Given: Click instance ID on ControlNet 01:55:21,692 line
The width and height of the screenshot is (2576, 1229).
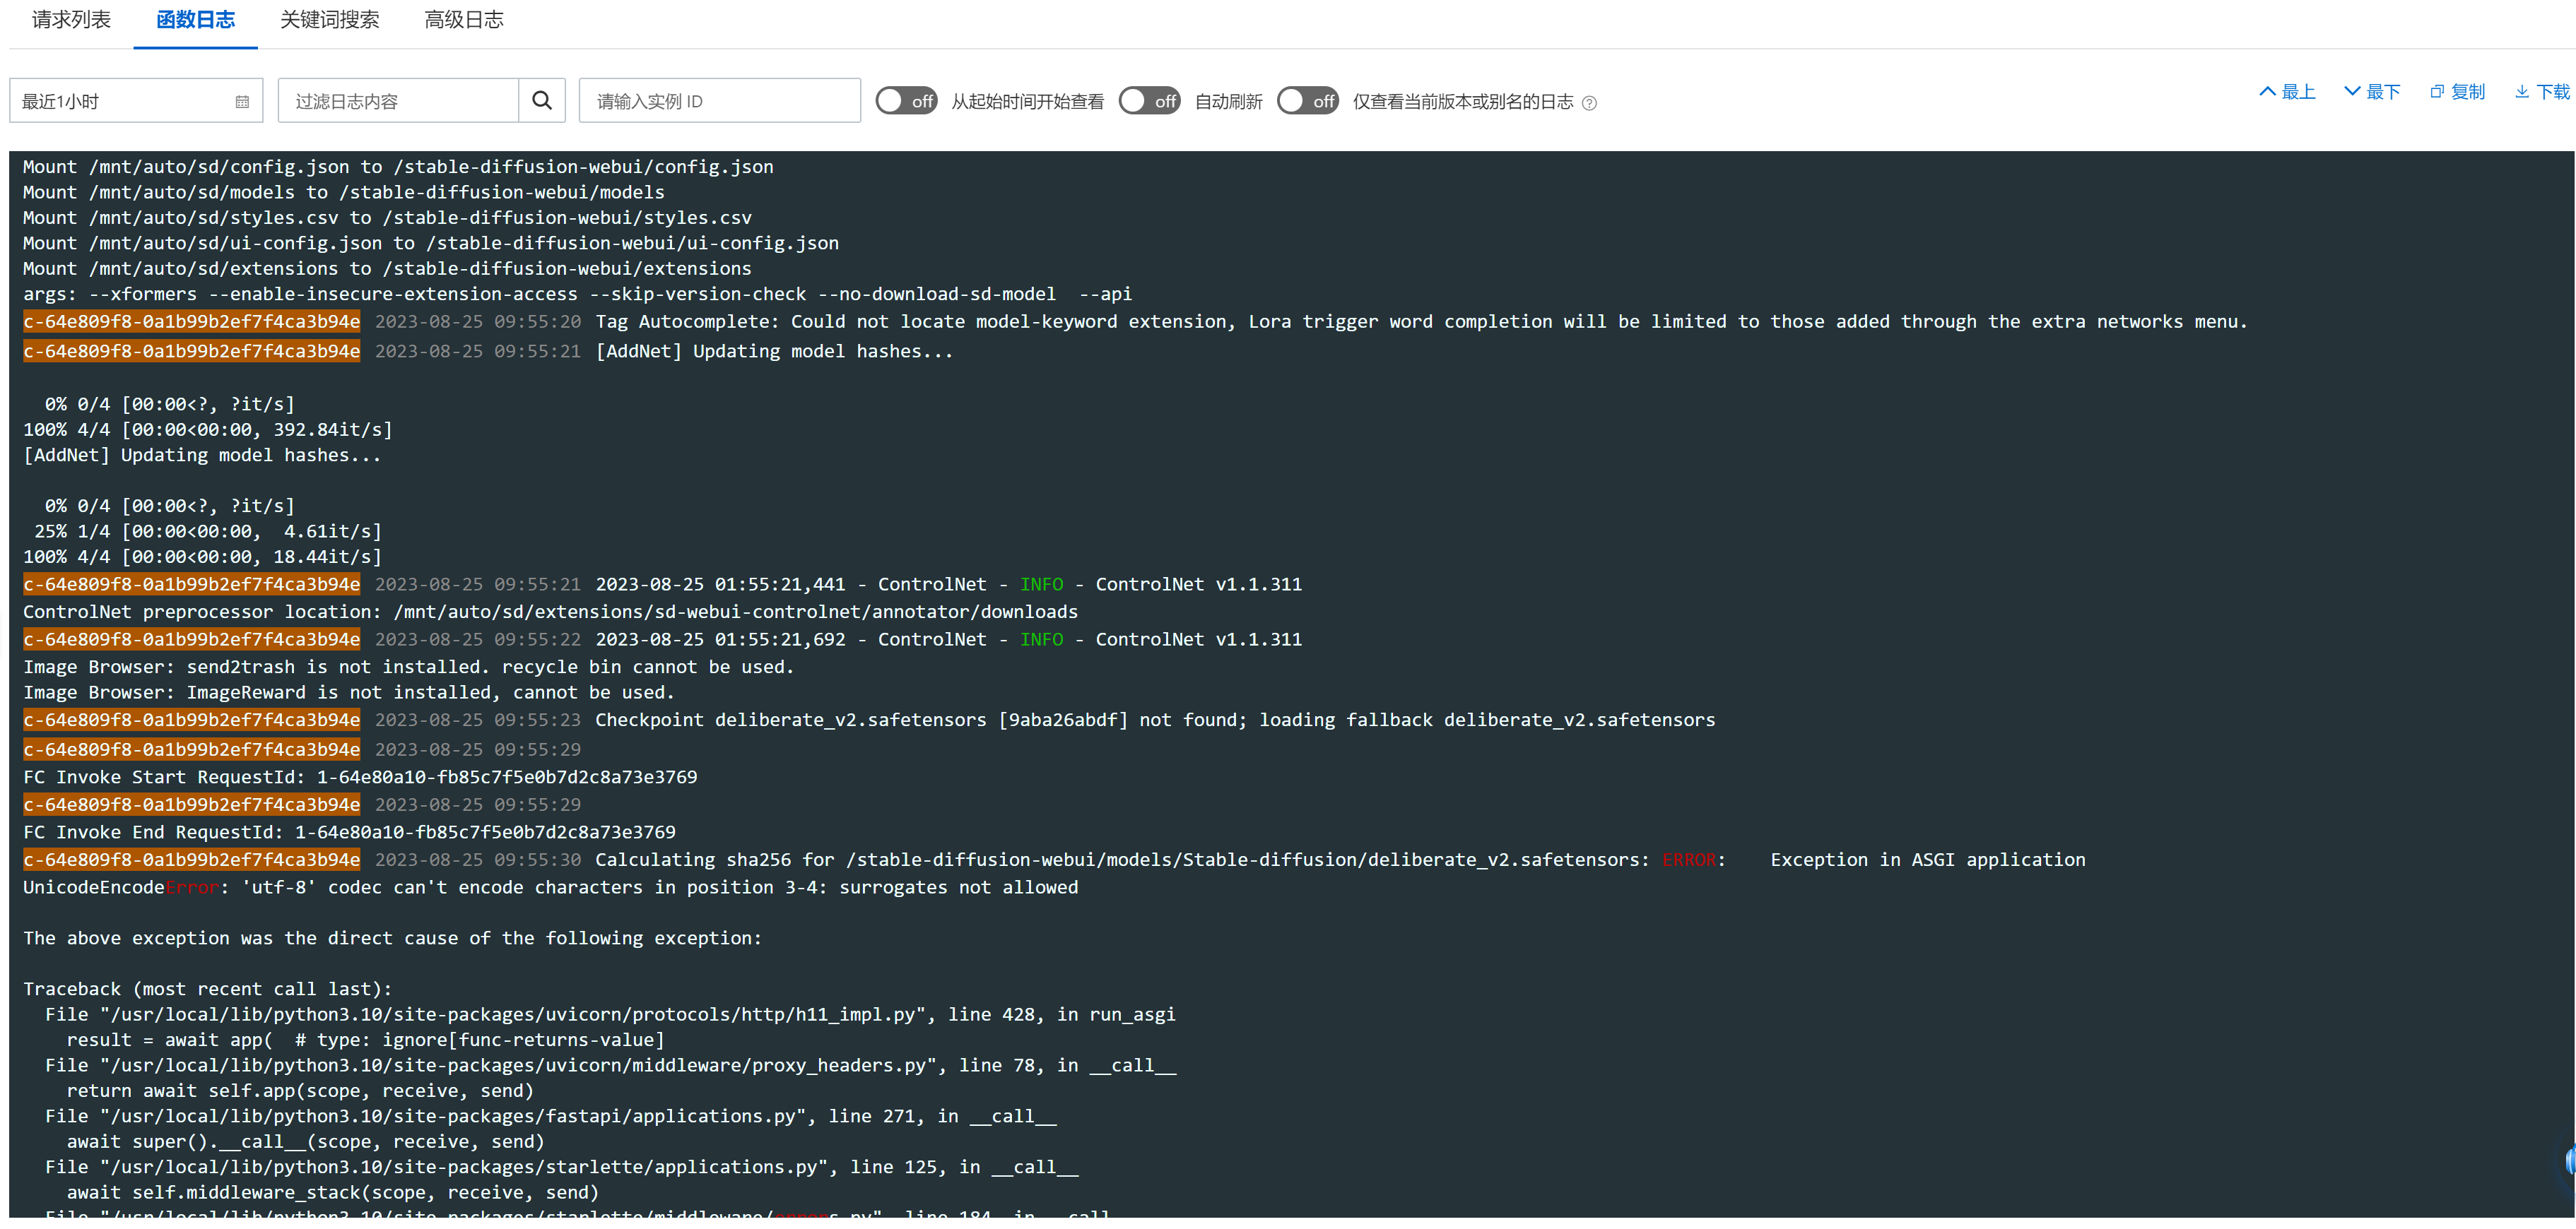Looking at the screenshot, I should click(x=192, y=639).
